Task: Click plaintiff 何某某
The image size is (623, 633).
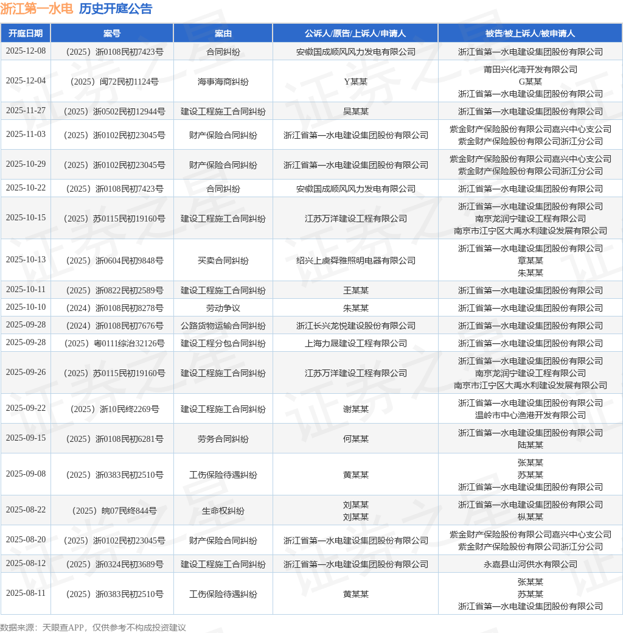Action: pyautogui.click(x=355, y=439)
